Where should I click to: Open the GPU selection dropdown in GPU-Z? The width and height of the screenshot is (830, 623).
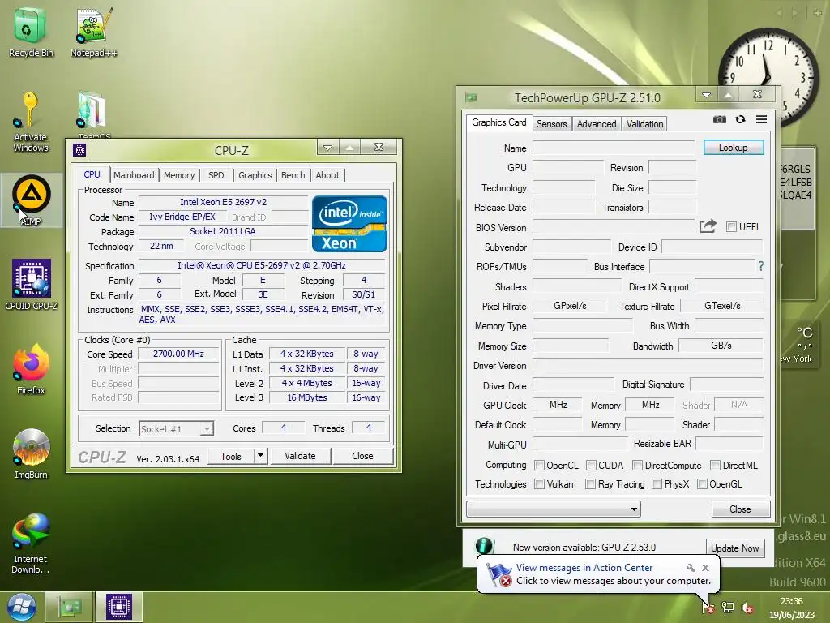click(553, 509)
